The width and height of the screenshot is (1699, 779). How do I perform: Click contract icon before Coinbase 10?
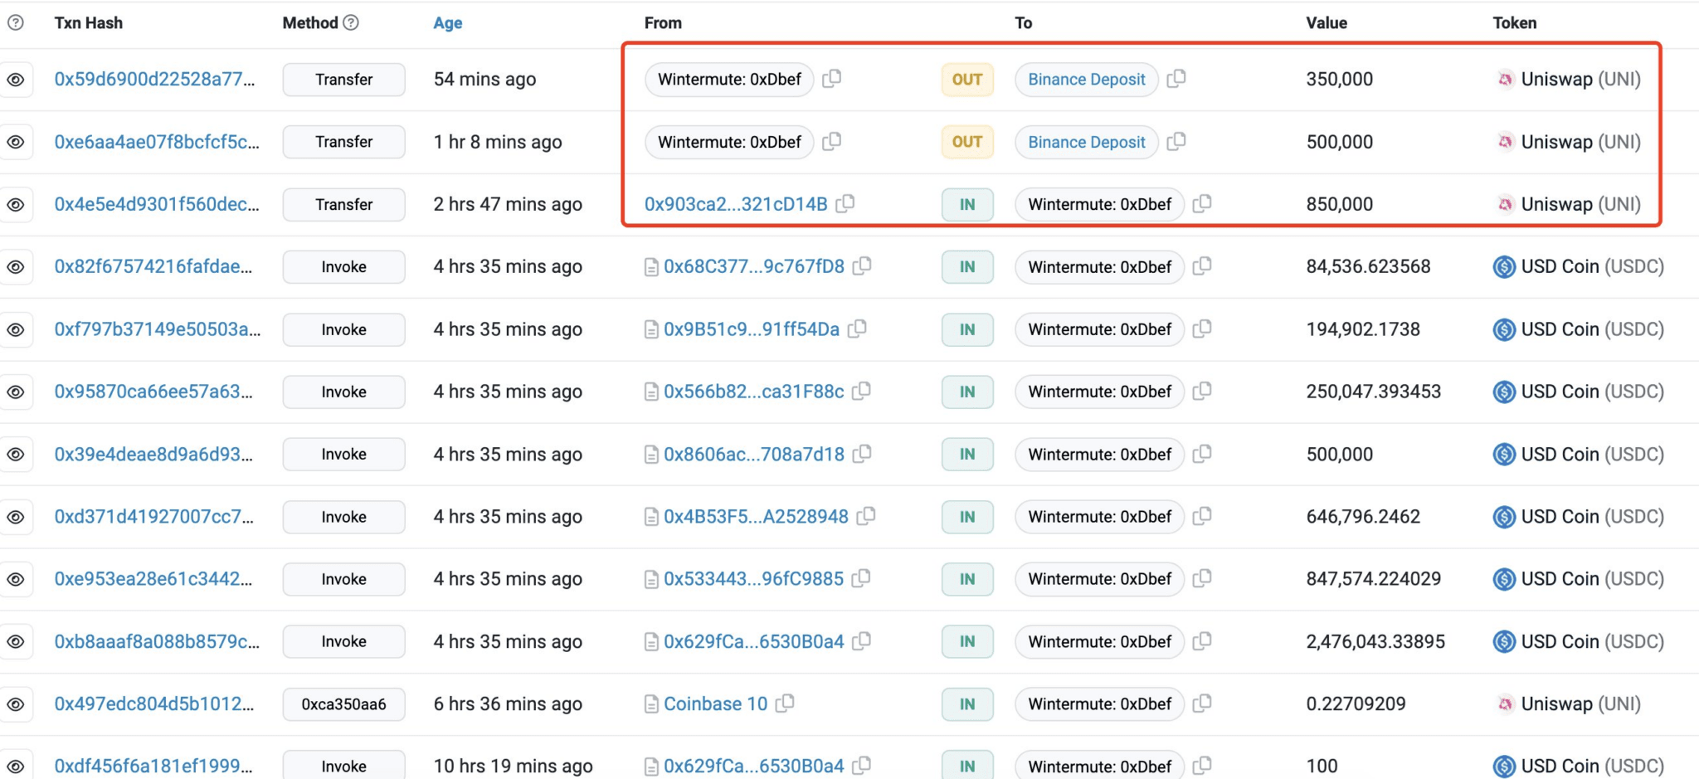(x=652, y=704)
